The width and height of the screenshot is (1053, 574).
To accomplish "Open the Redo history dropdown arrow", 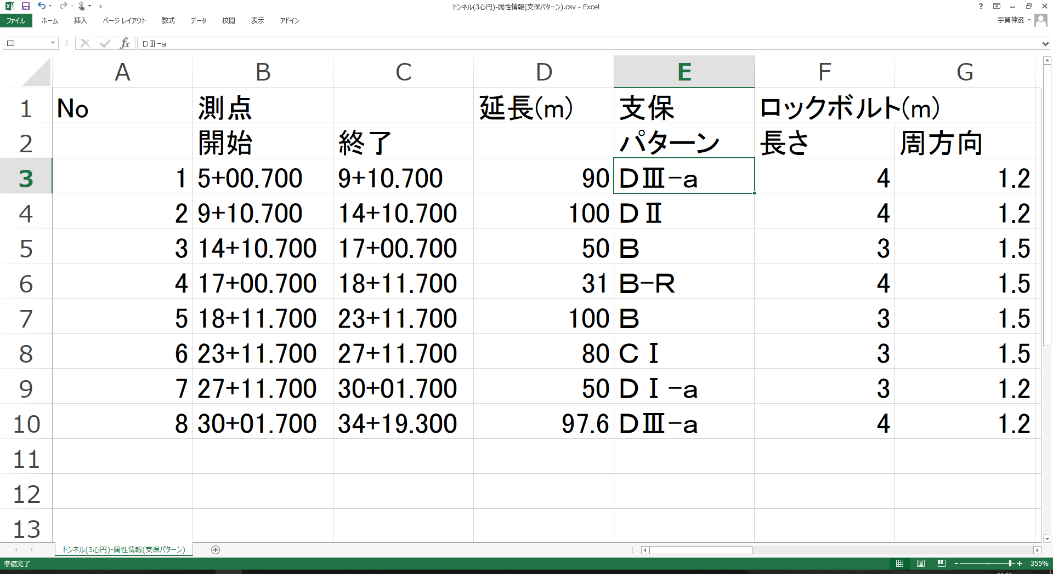I will (x=71, y=6).
